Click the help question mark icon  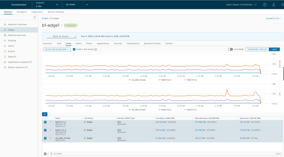coord(264,5)
